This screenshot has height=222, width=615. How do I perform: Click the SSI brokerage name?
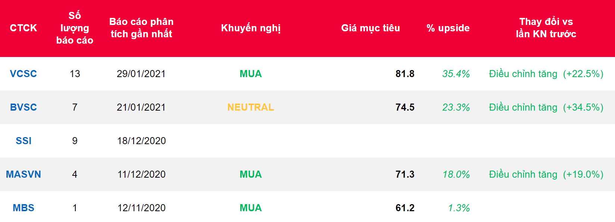click(24, 141)
